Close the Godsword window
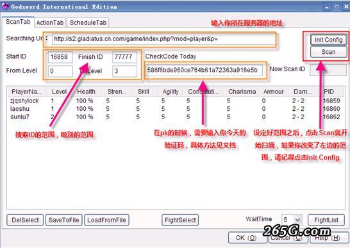The image size is (350, 248). [347, 7]
